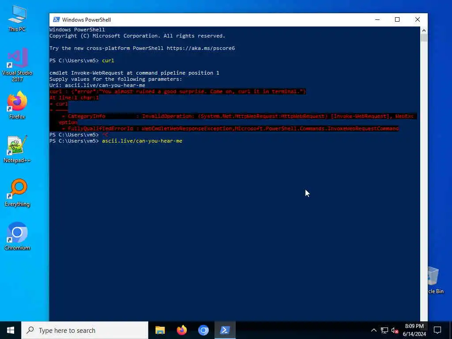The height and width of the screenshot is (339, 452).
Task: Click the PowerShell scrollbar up arrow
Action: tap(424, 30)
